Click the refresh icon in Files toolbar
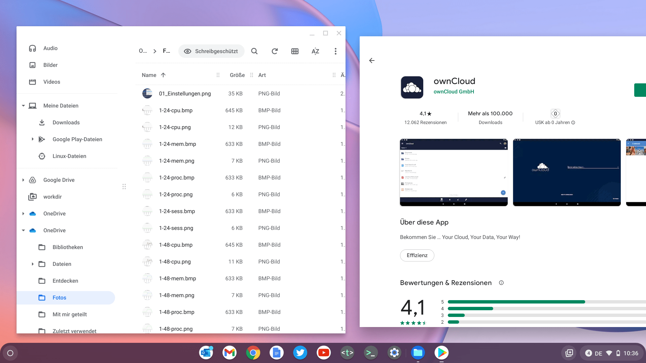Screen dimensions: 646x363 (275, 51)
